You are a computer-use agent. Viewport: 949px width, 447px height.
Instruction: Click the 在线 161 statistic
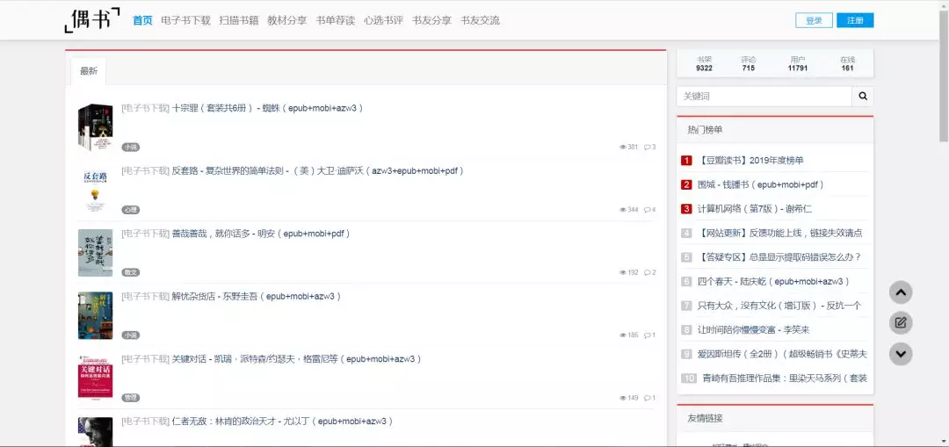847,63
